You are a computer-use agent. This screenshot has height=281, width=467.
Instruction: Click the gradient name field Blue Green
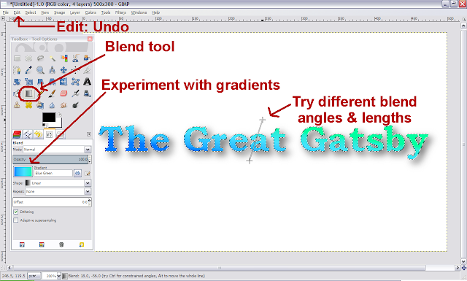tap(53, 173)
